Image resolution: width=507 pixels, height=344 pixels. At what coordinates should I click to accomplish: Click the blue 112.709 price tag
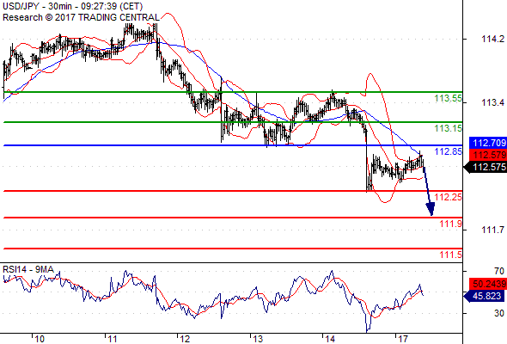pos(488,143)
